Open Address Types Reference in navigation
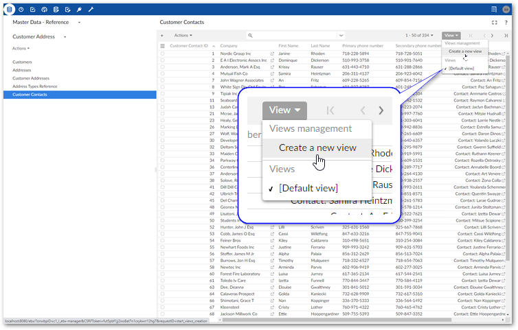 click(x=35, y=86)
